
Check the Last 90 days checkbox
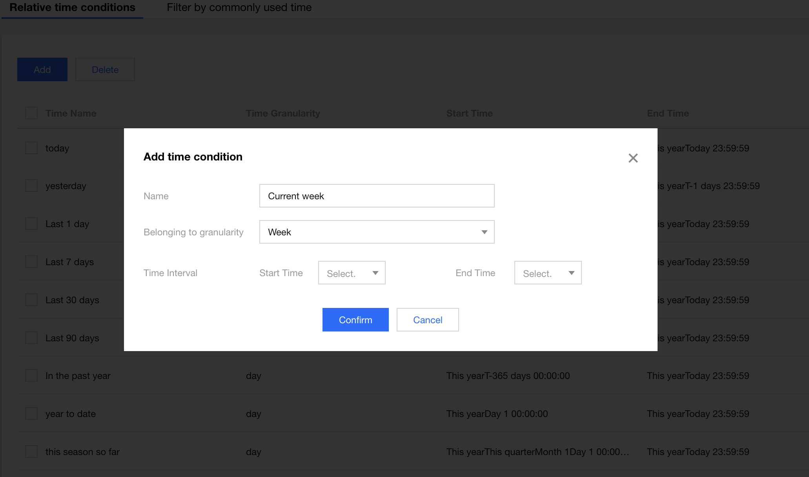(31, 338)
